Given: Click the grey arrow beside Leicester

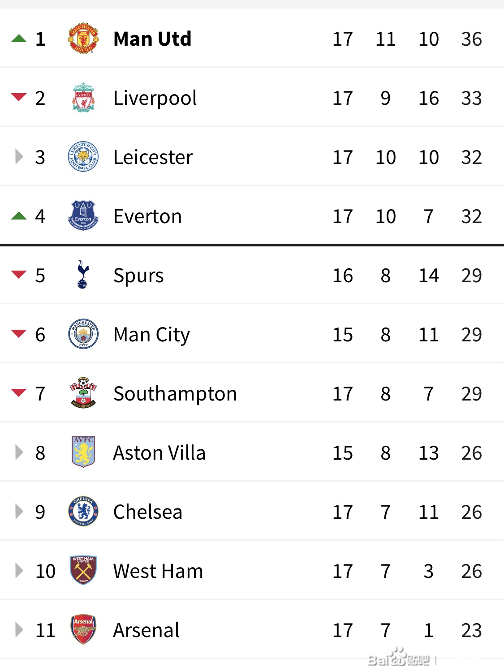Looking at the screenshot, I should click(x=19, y=157).
